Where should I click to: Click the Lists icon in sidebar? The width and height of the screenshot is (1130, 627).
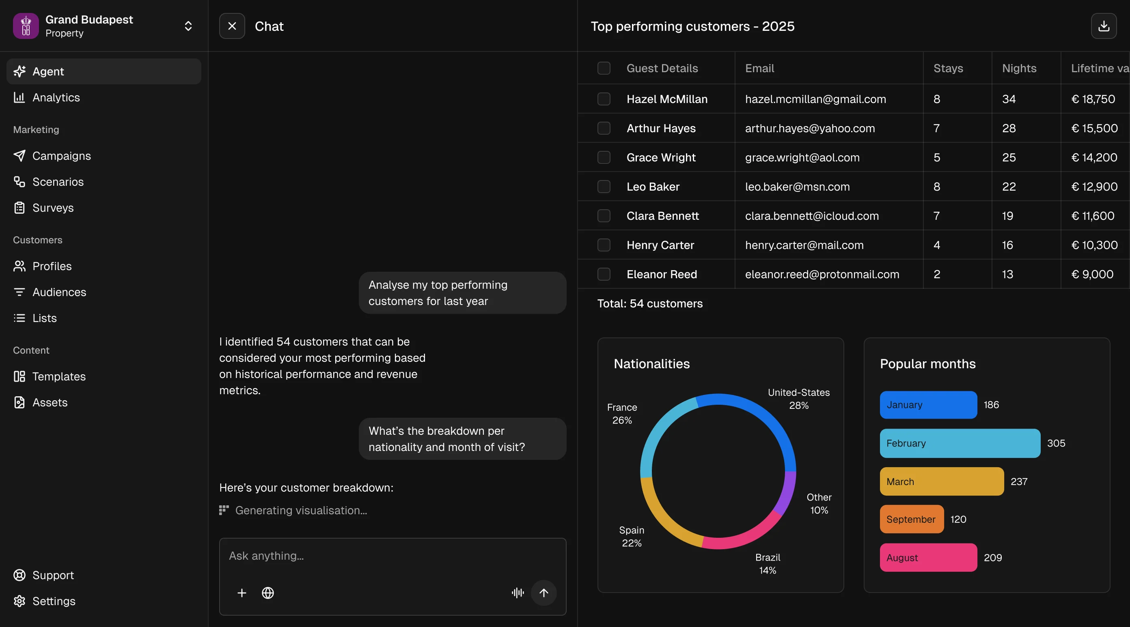[x=19, y=318]
